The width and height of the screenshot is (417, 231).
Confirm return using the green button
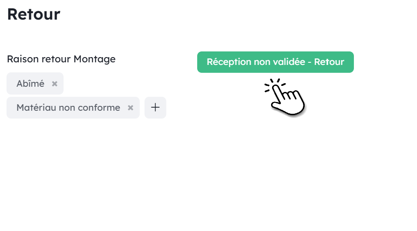[x=275, y=62]
